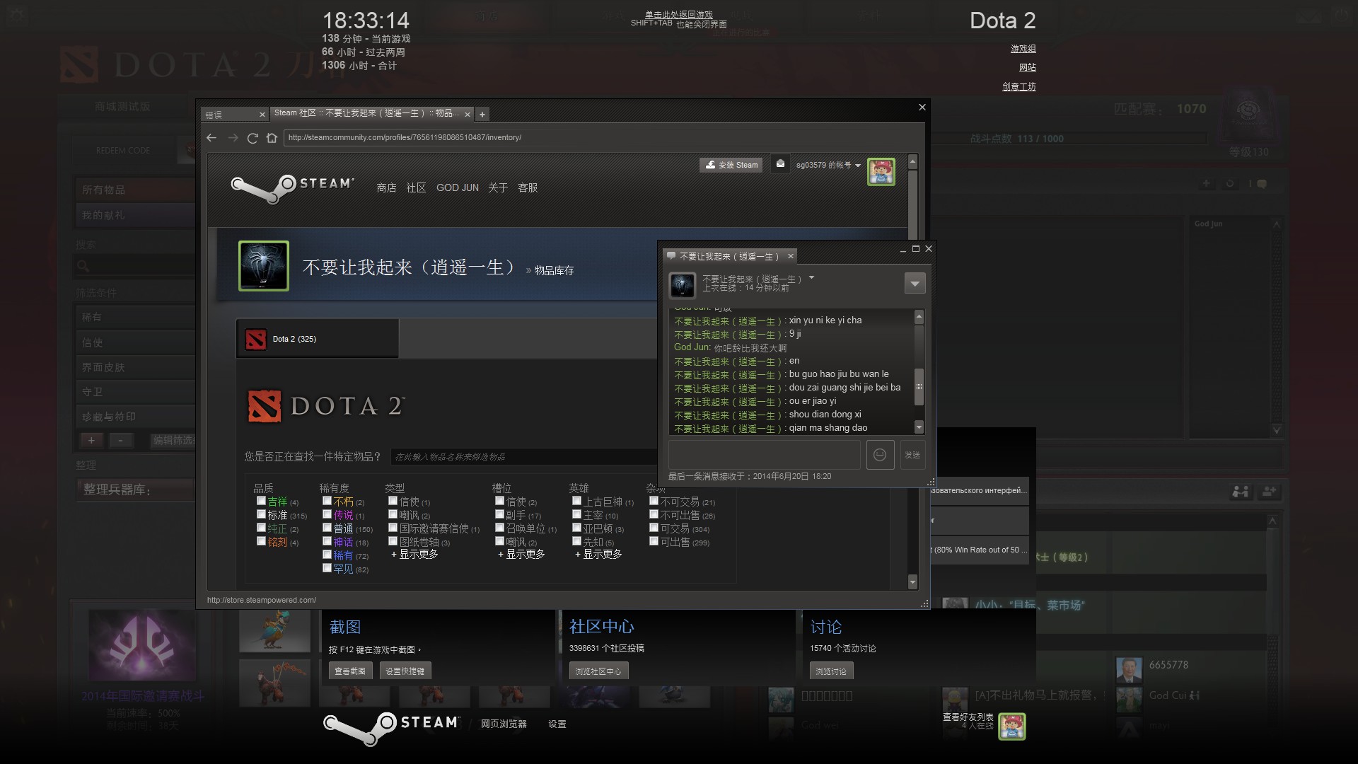Enable the 可交易 filter checkbox

(654, 528)
